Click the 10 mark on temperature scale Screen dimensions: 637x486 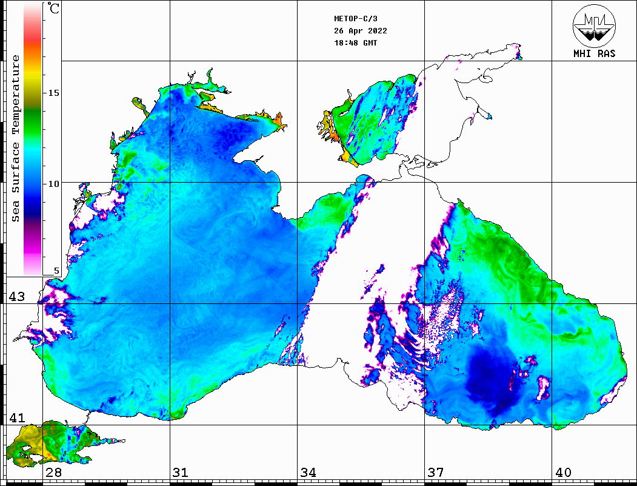[53, 184]
